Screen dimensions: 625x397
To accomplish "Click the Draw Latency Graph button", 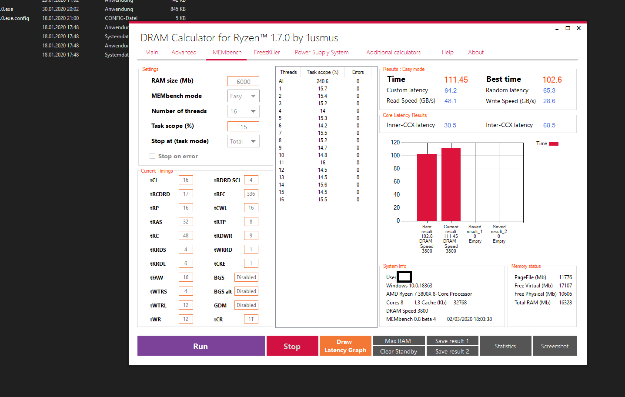I will pos(345,346).
